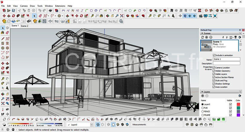The width and height of the screenshot is (245, 132).
Task: Toggle the Shadow Settings checkbox
Action: 214,84
